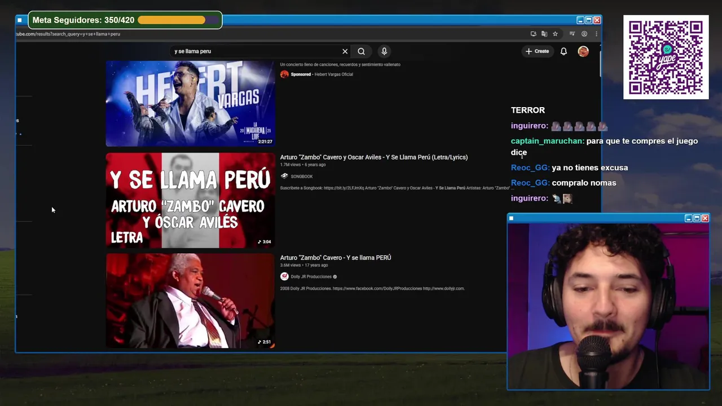Open the Zambo Cavero singing video thumbnail
Viewport: 722px width, 406px height.
pos(190,301)
